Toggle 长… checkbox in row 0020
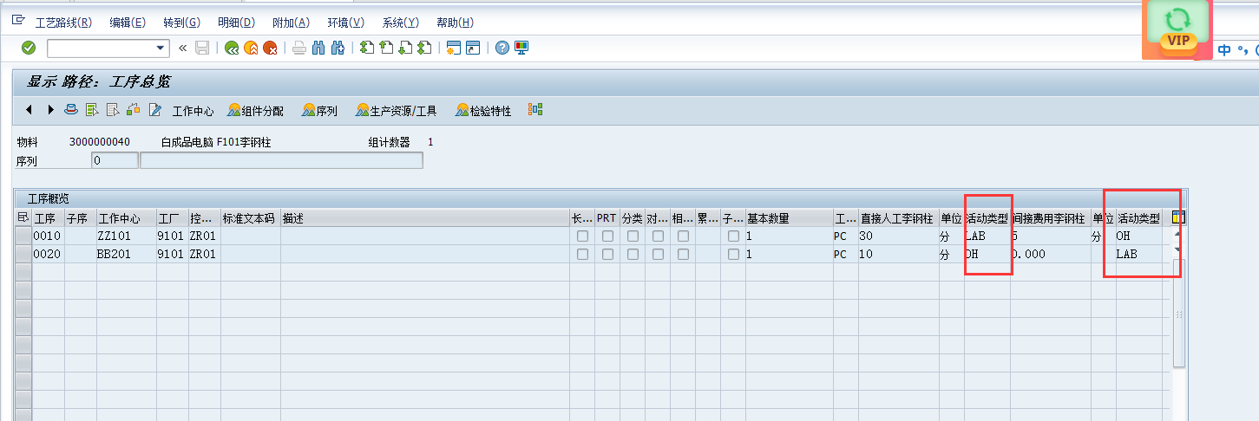1259x421 pixels. [583, 254]
